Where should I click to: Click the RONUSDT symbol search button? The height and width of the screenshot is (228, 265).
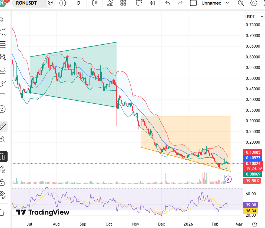pyautogui.click(x=27, y=3)
